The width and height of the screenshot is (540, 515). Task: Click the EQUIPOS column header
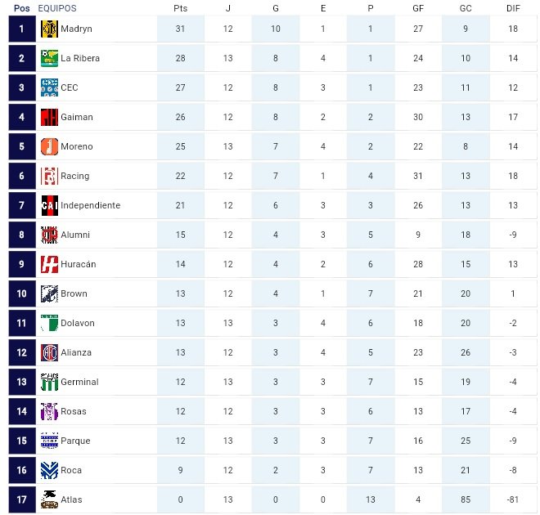tap(57, 8)
